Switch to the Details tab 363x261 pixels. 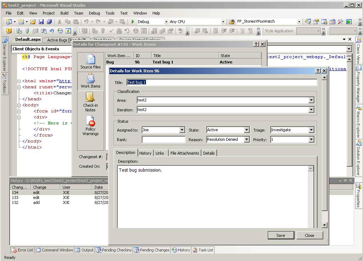click(209, 153)
